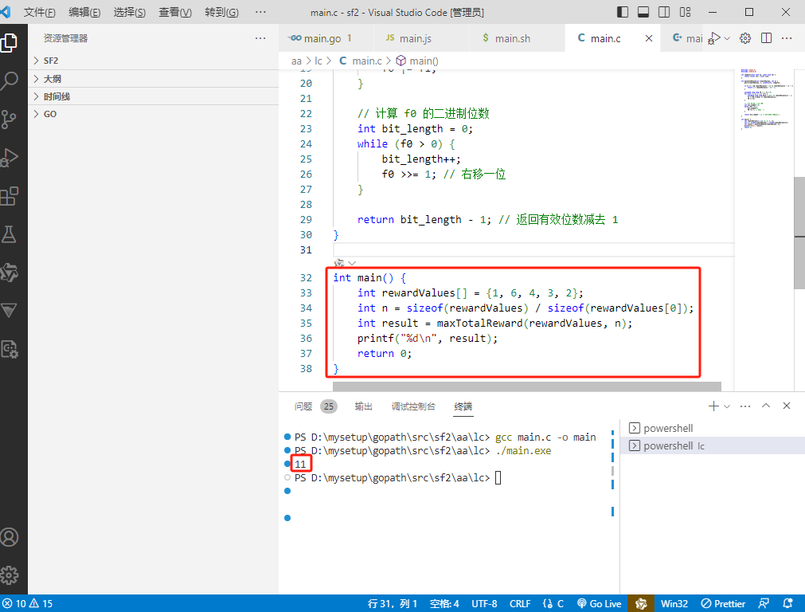Click the feedback person icon in status bar
805x612 pixels.
[x=764, y=603]
